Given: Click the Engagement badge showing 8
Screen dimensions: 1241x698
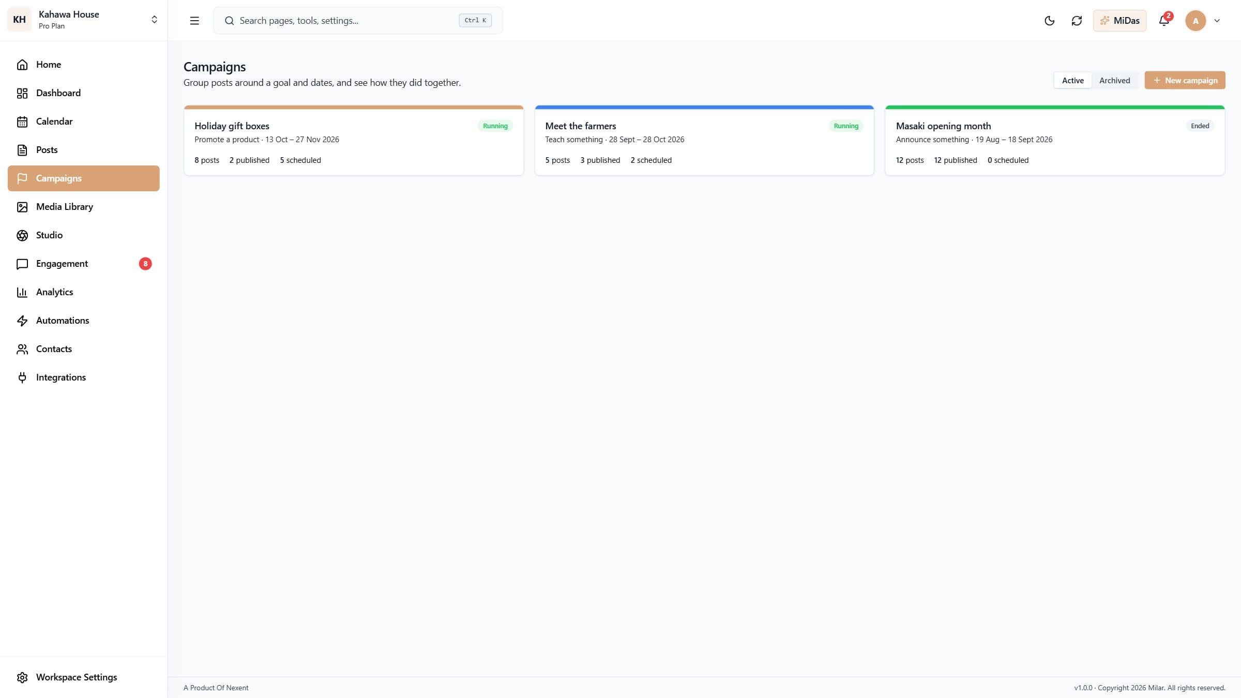Looking at the screenshot, I should (x=145, y=264).
